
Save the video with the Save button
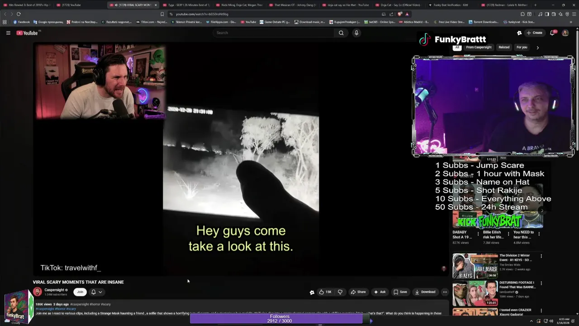coord(400,292)
